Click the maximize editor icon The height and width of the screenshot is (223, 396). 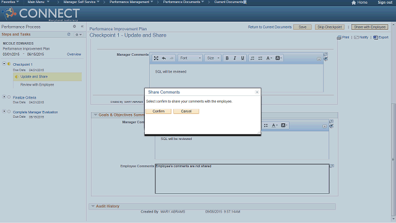[x=156, y=58]
